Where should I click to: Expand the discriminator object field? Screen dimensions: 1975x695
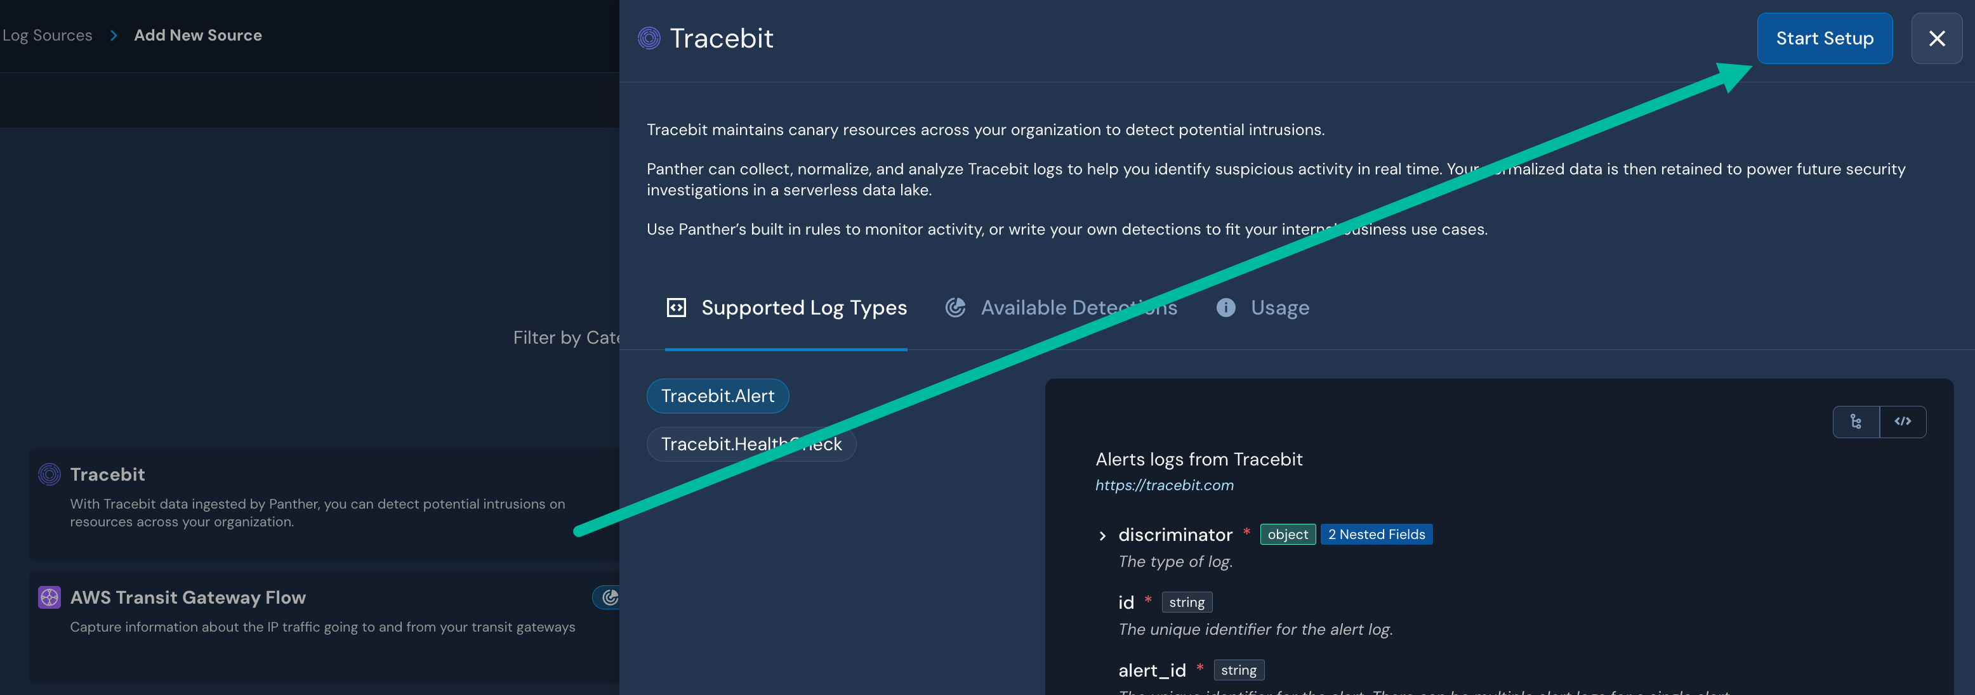1102,535
